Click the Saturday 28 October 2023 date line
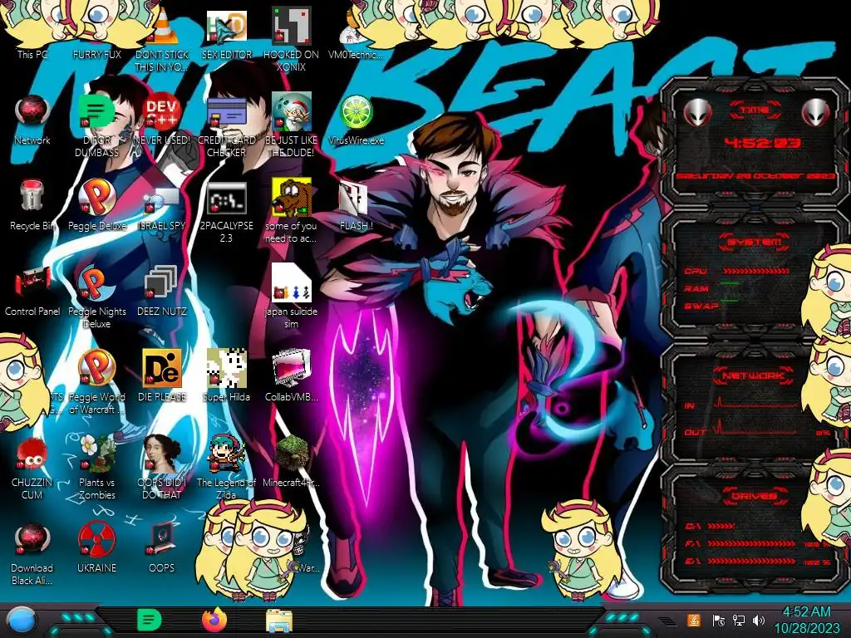The image size is (851, 638). pyautogui.click(x=755, y=176)
